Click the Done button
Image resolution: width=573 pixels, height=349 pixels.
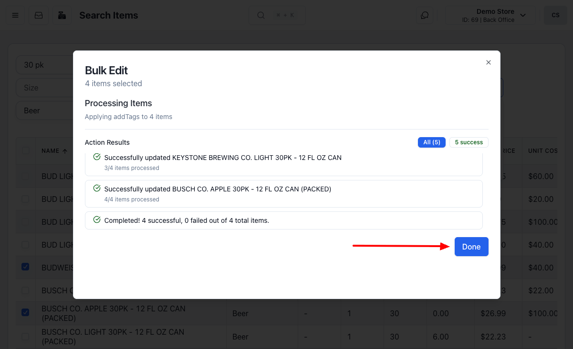(471, 247)
